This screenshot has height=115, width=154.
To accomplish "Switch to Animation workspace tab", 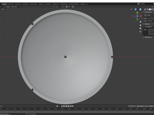I will [x=48, y=4].
